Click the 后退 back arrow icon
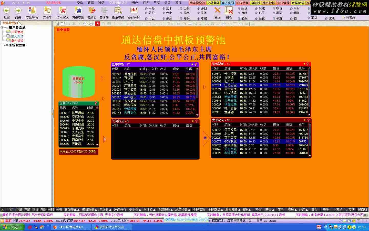The height and width of the screenshot is (231, 369). point(7,11)
